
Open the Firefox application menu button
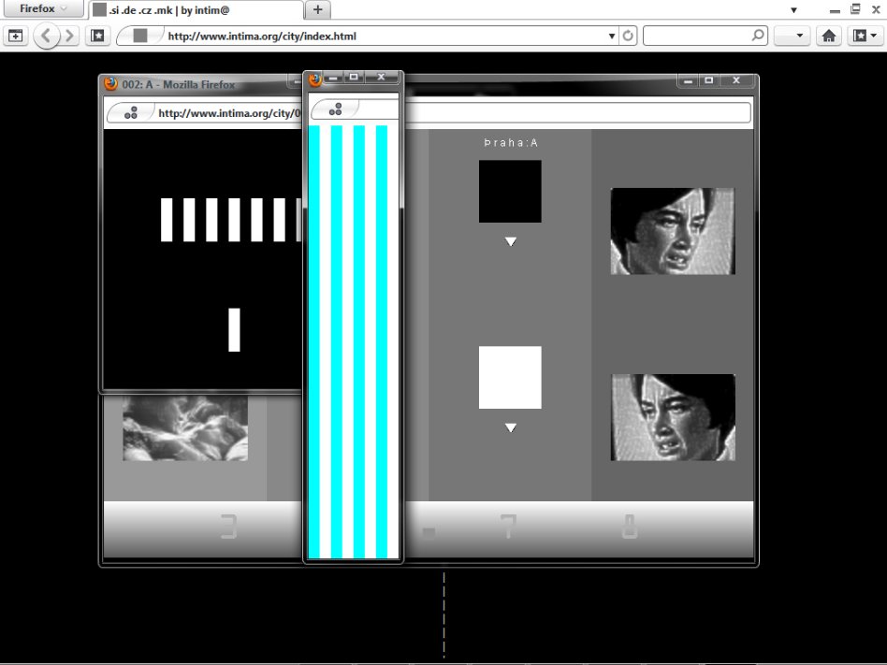coord(44,8)
